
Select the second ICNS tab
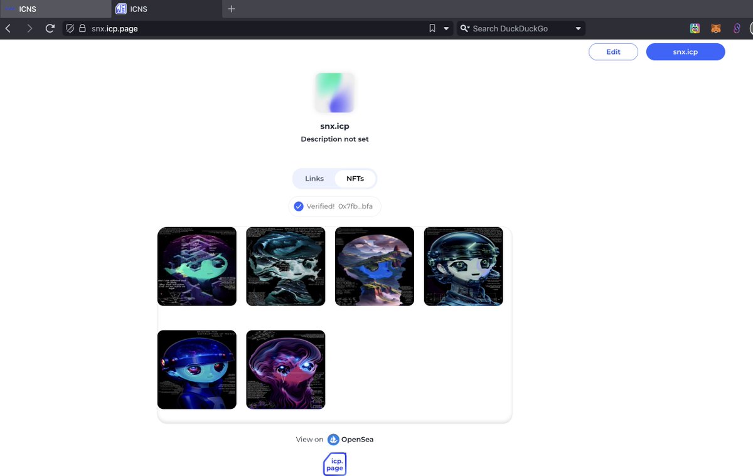pos(166,9)
